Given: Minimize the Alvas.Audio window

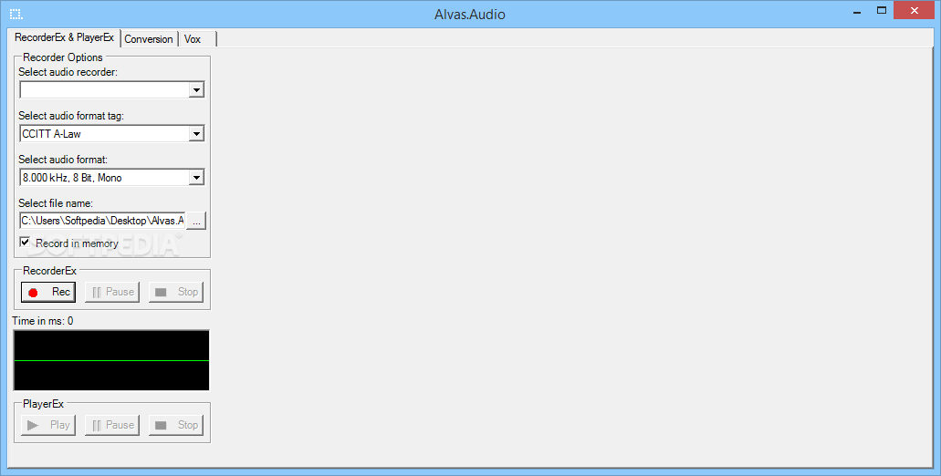Looking at the screenshot, I should [856, 10].
